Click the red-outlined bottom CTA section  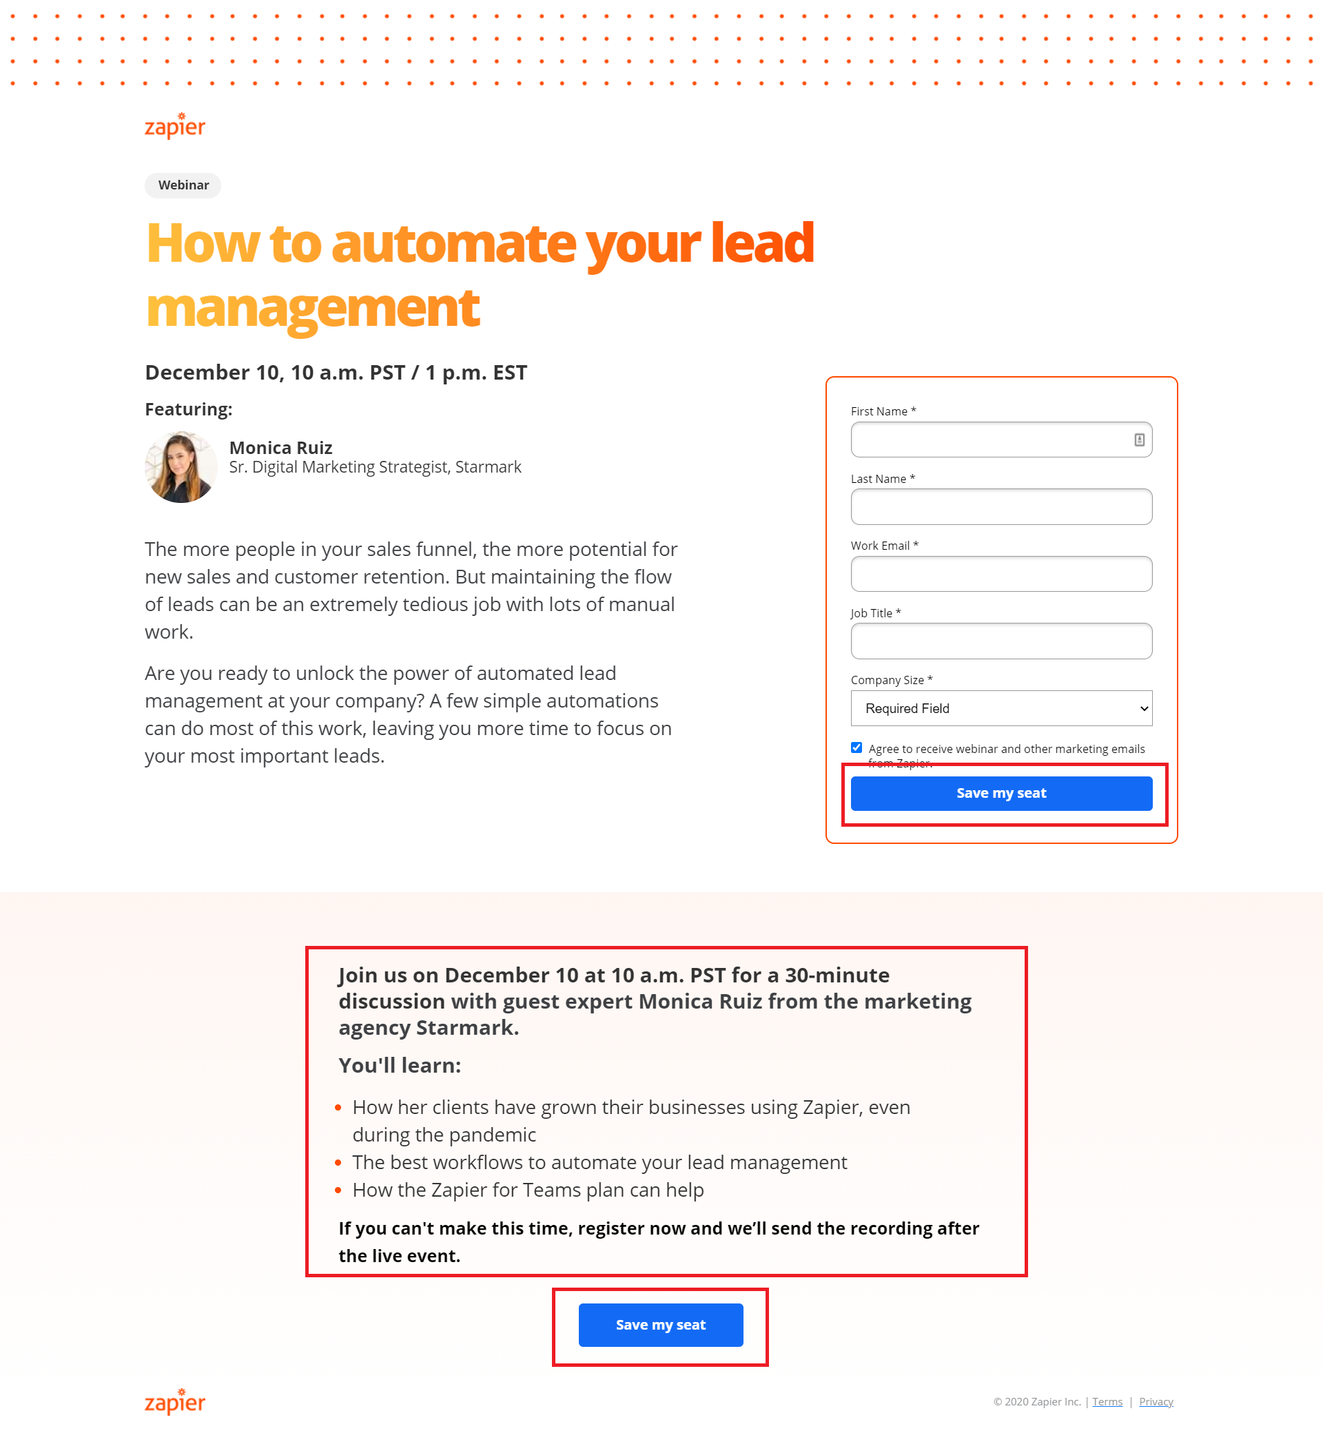tap(660, 1323)
